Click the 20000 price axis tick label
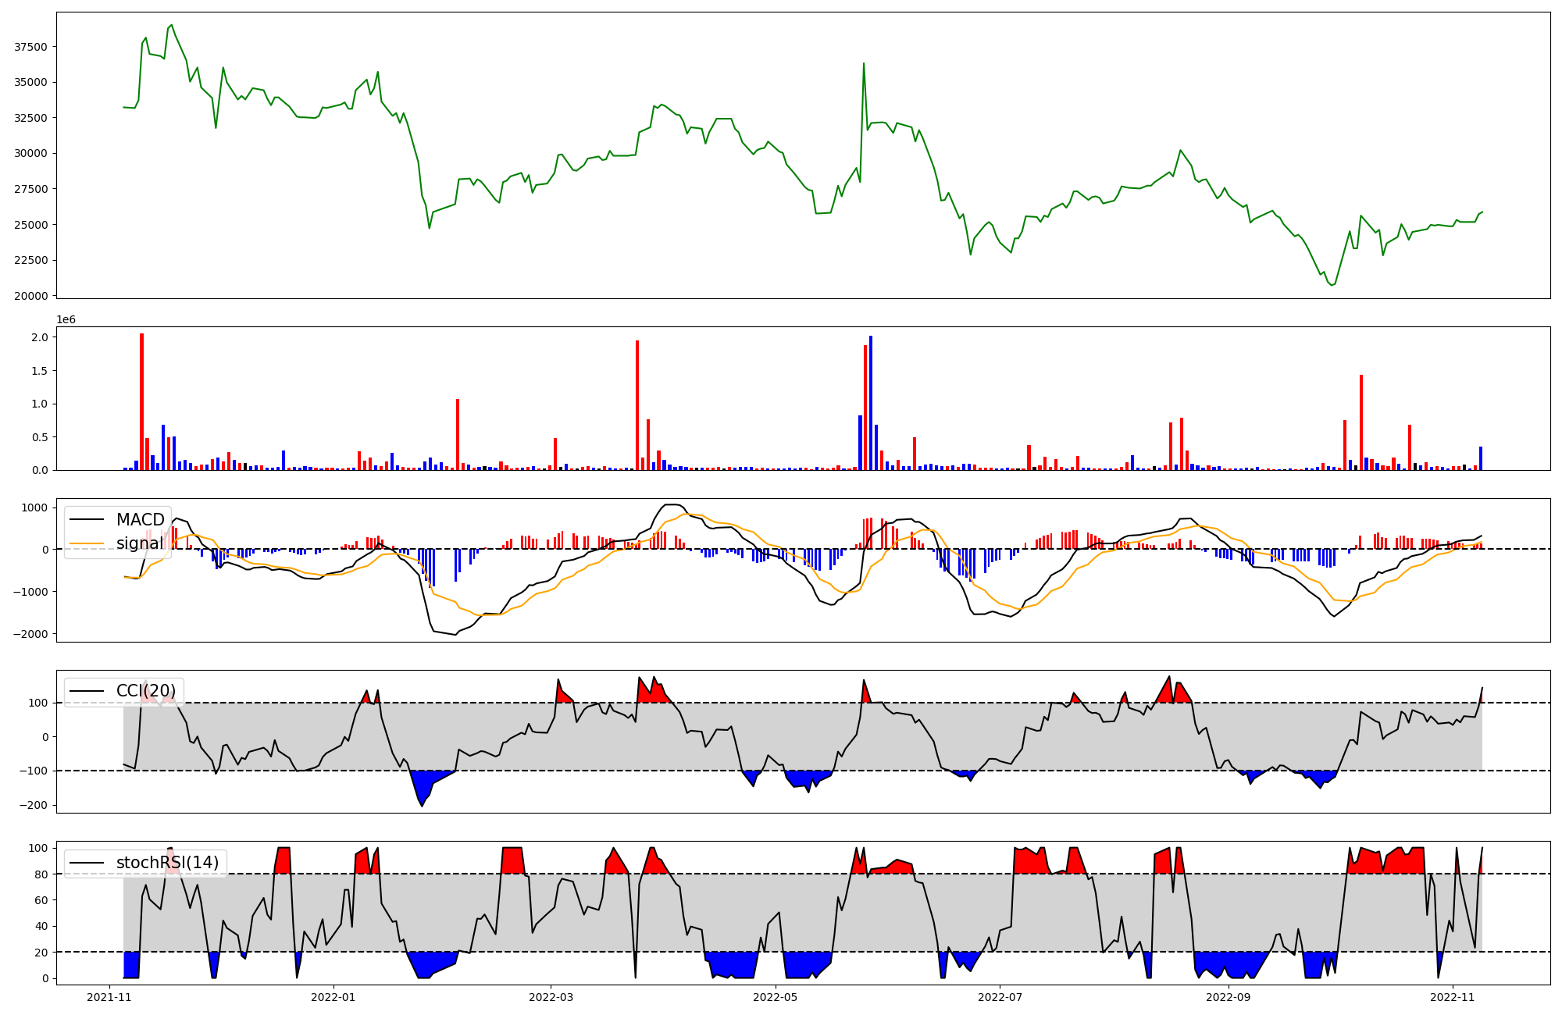 [x=31, y=296]
